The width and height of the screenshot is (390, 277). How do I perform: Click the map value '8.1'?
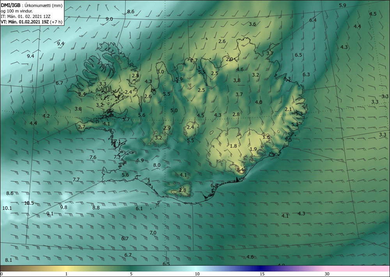[x=9, y=260]
